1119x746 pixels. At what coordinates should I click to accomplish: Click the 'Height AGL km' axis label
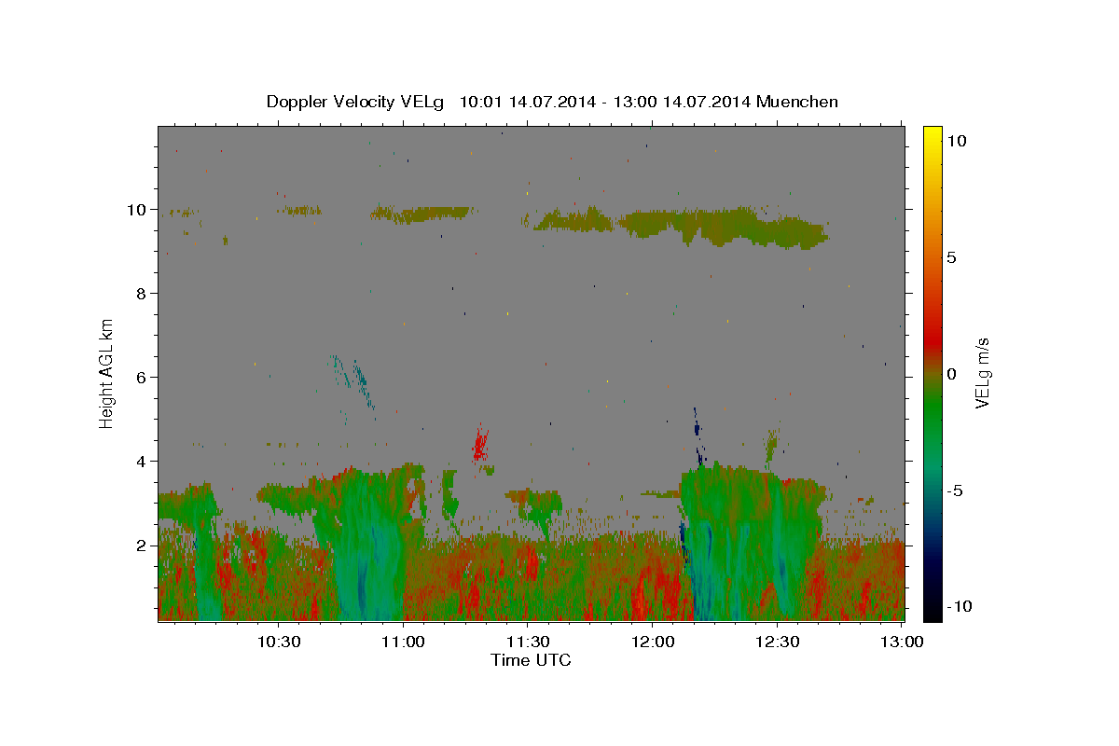107,372
